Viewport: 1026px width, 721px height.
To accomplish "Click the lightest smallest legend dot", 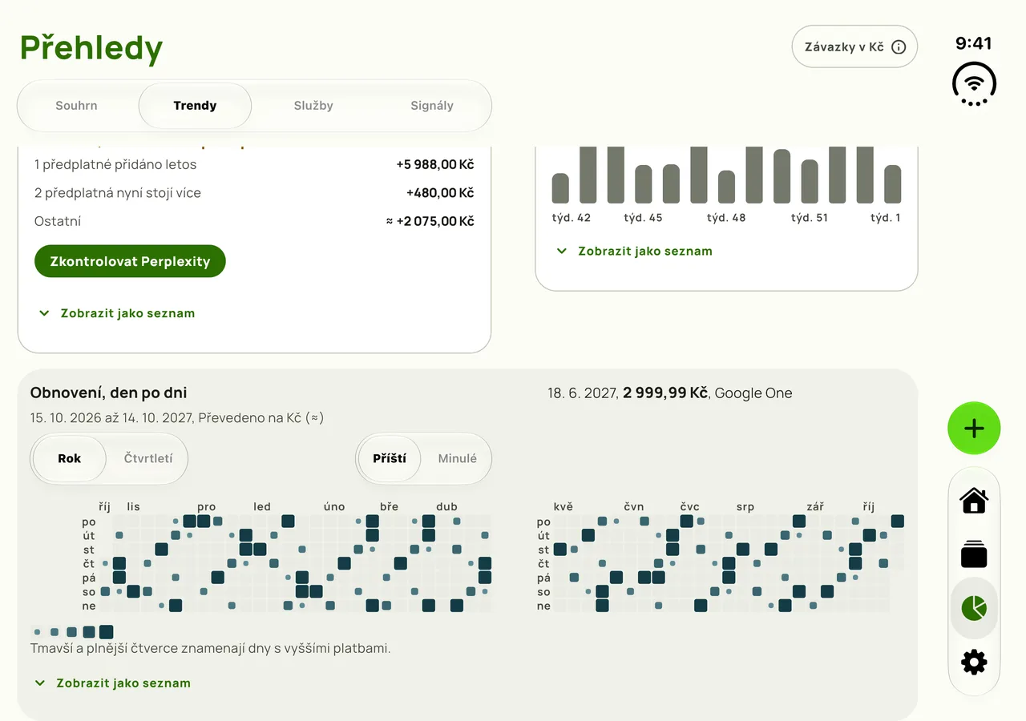I will point(37,632).
